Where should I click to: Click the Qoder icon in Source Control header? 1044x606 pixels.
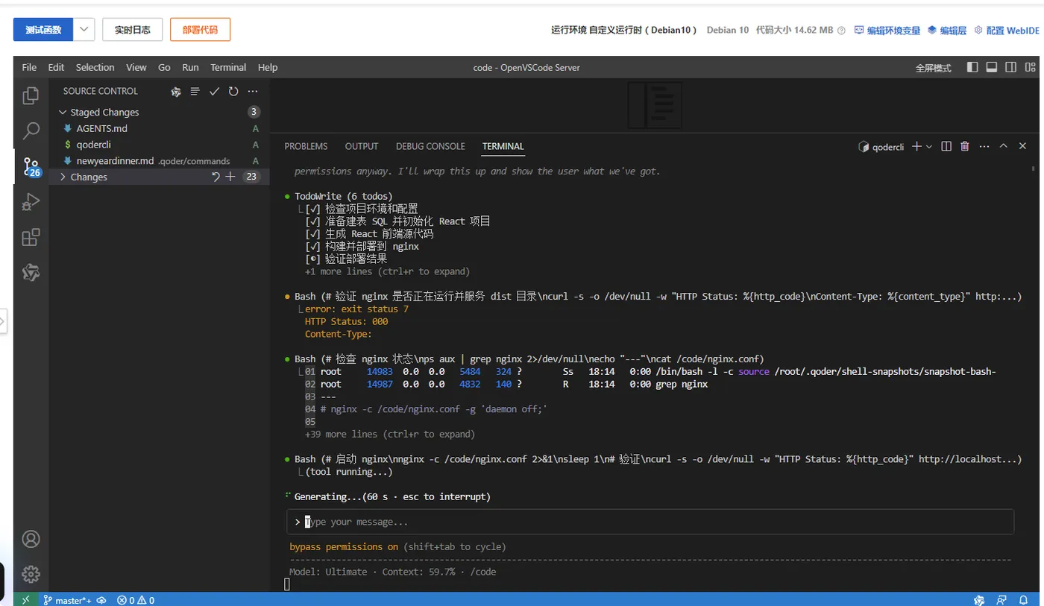177,92
